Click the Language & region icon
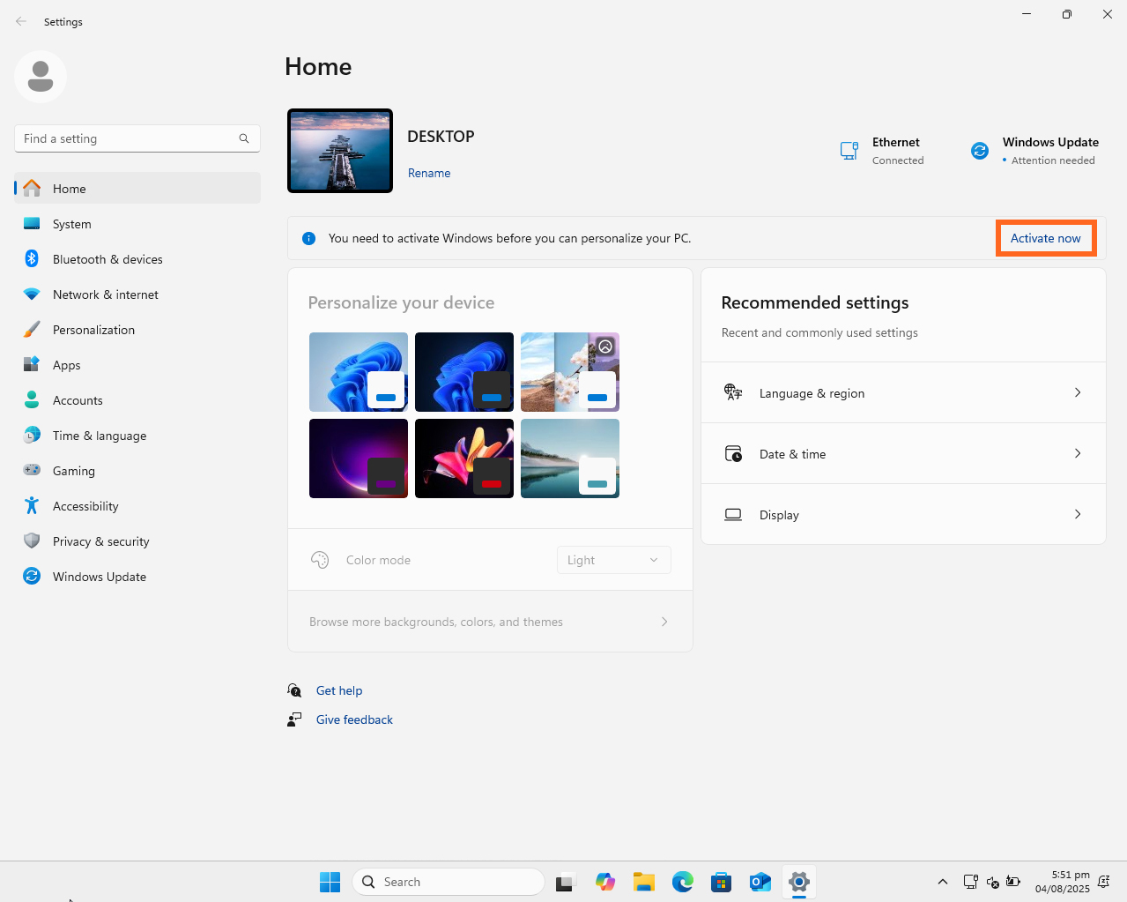Image resolution: width=1127 pixels, height=902 pixels. (x=733, y=392)
